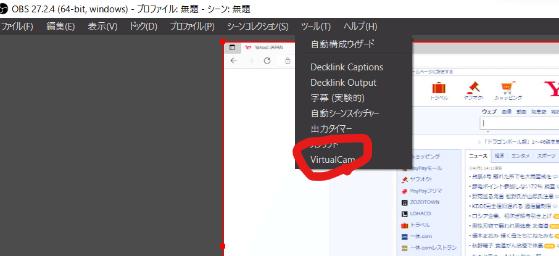559x256 pixels.
Task: Click the address bar lock icon
Action: click(x=288, y=60)
